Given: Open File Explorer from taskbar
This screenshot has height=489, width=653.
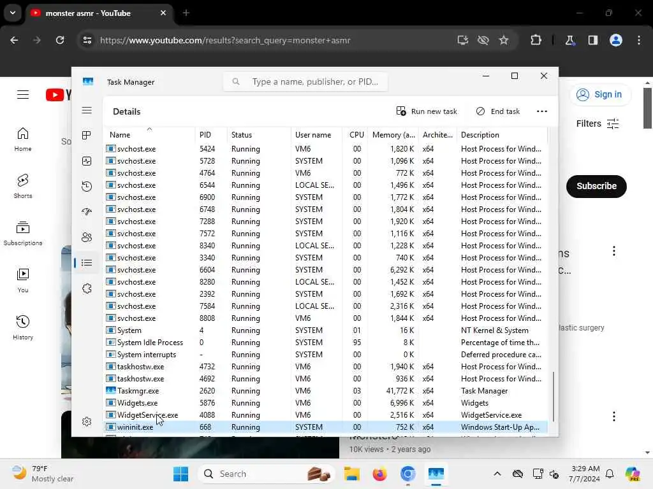Looking at the screenshot, I should click(x=352, y=474).
